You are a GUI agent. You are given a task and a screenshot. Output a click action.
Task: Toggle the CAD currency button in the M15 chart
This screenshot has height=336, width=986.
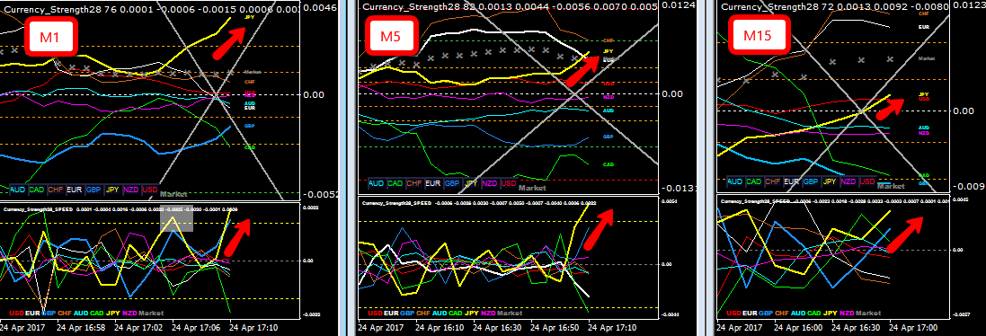pyautogui.click(x=754, y=181)
